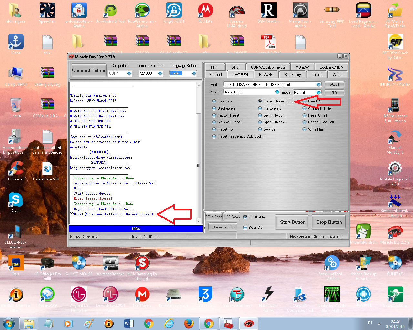Launch Uni-Android Tool shortcut
This screenshot has width=413, height=330.
pyautogui.click(x=110, y=13)
